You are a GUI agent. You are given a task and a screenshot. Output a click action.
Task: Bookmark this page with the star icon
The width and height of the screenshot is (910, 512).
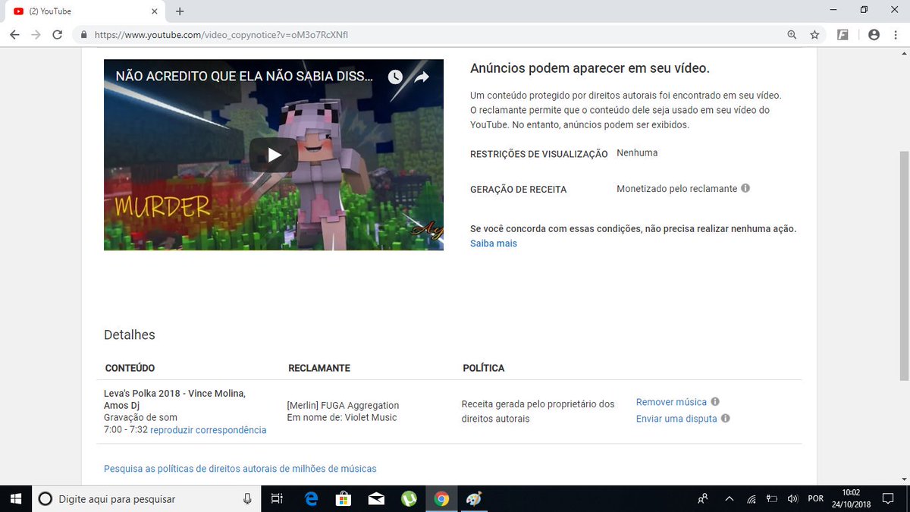814,35
